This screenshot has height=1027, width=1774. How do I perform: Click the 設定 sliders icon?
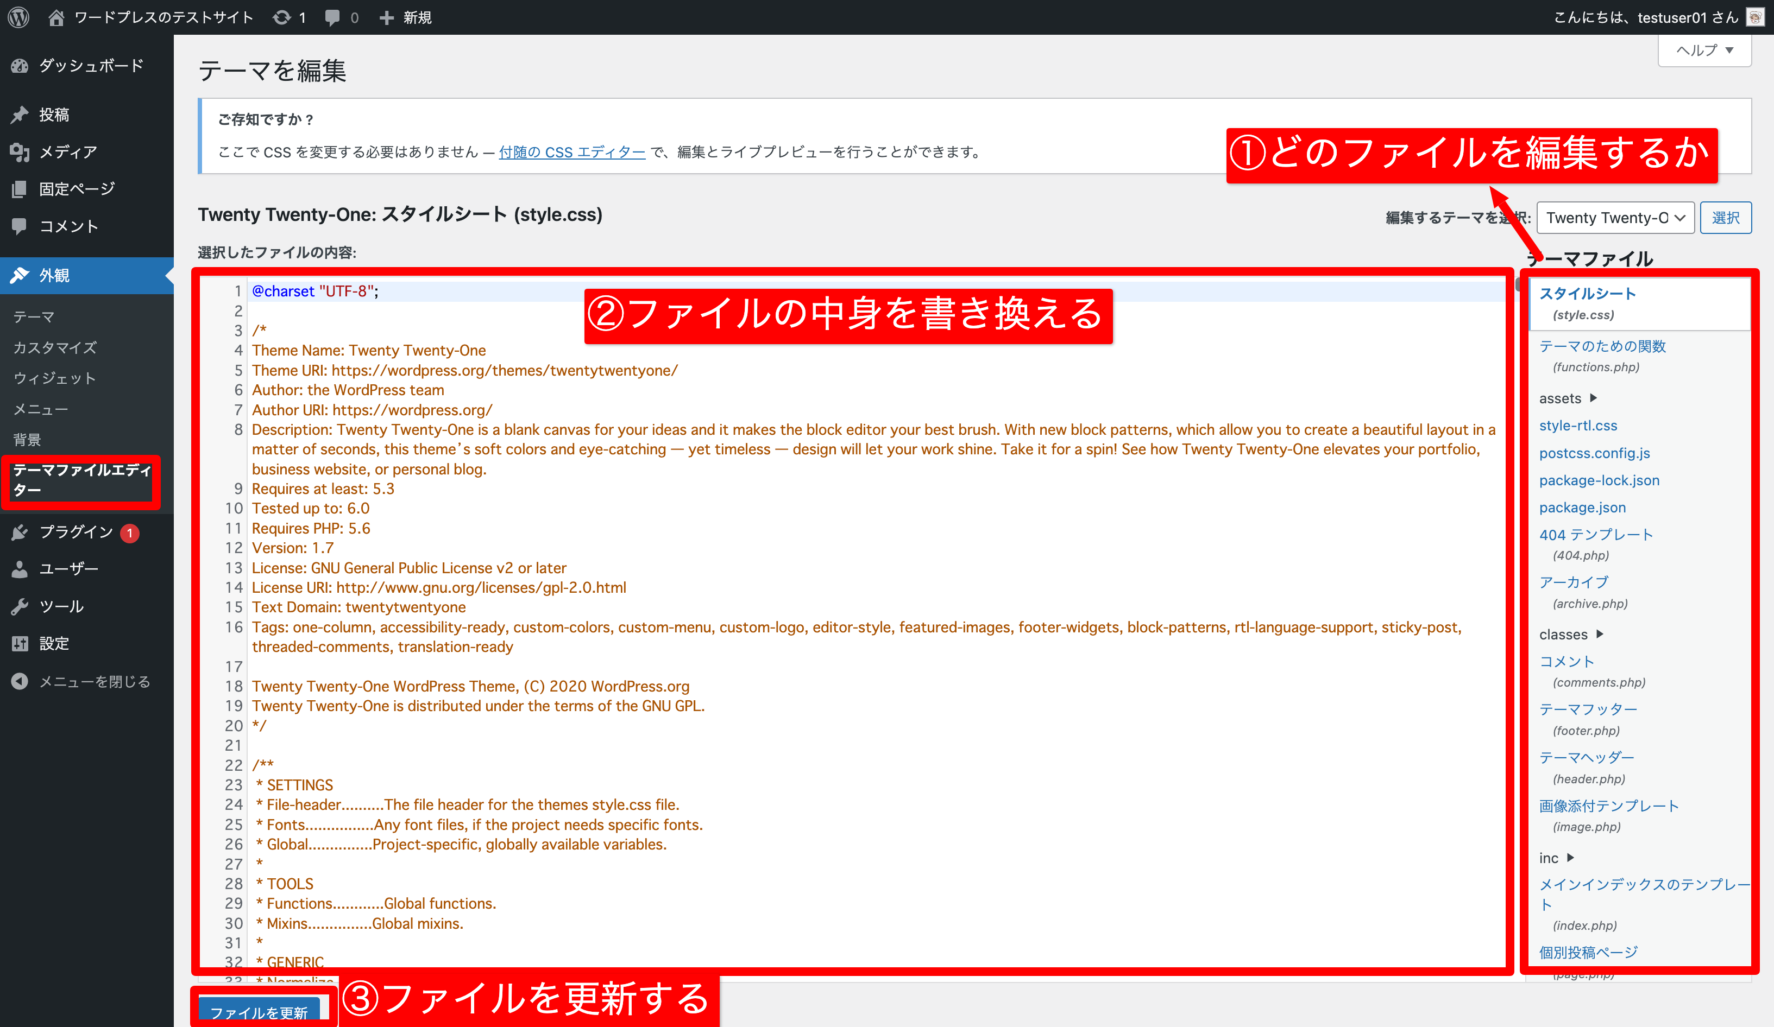20,644
